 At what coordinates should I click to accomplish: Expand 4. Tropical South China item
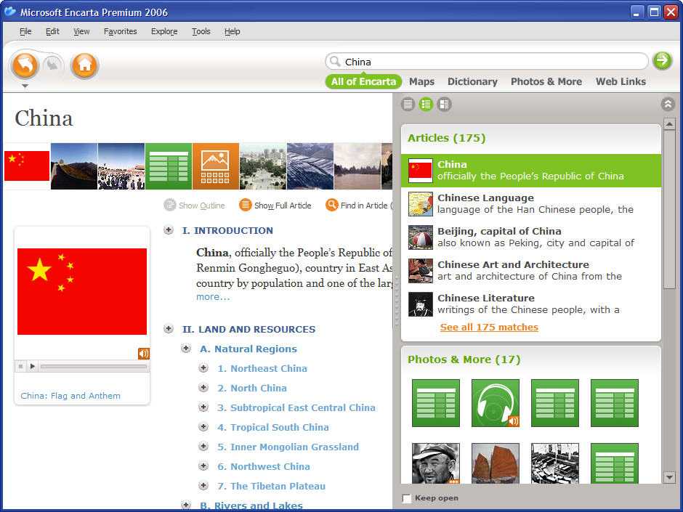tap(203, 427)
